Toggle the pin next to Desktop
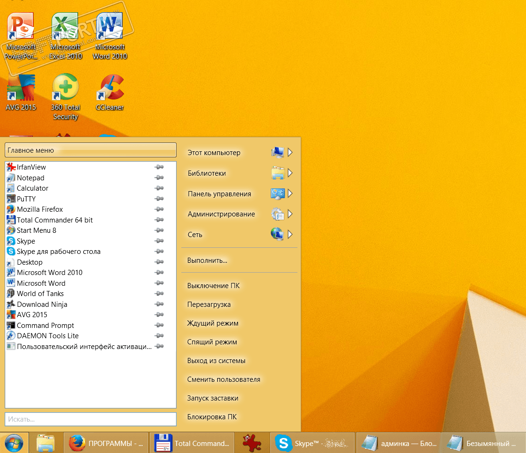 click(x=159, y=262)
